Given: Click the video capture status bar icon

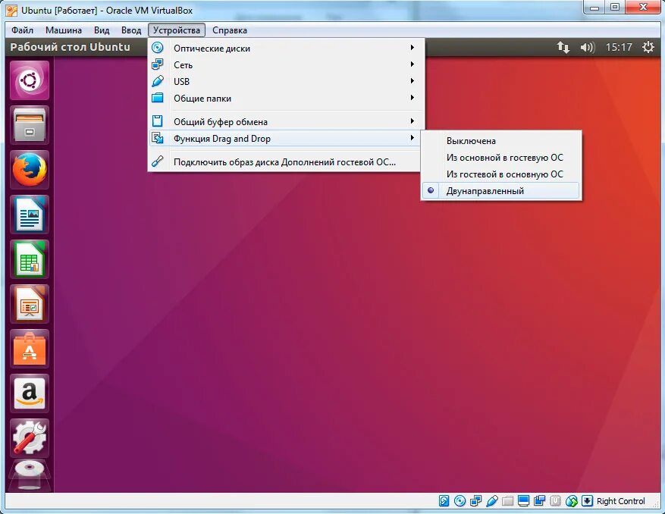Looking at the screenshot, I should click(x=539, y=501).
